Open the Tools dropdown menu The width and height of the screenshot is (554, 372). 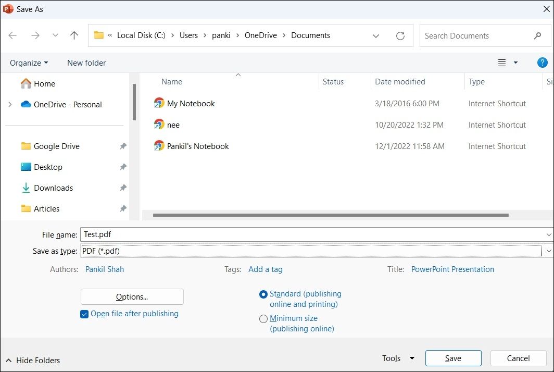coord(397,358)
